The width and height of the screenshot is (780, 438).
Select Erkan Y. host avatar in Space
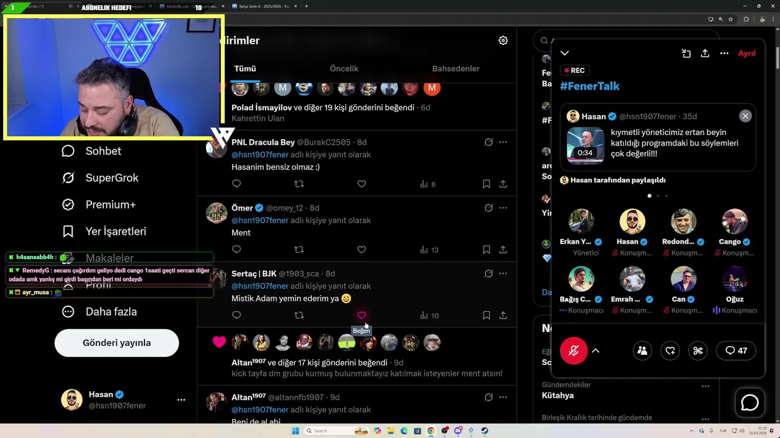coord(581,221)
